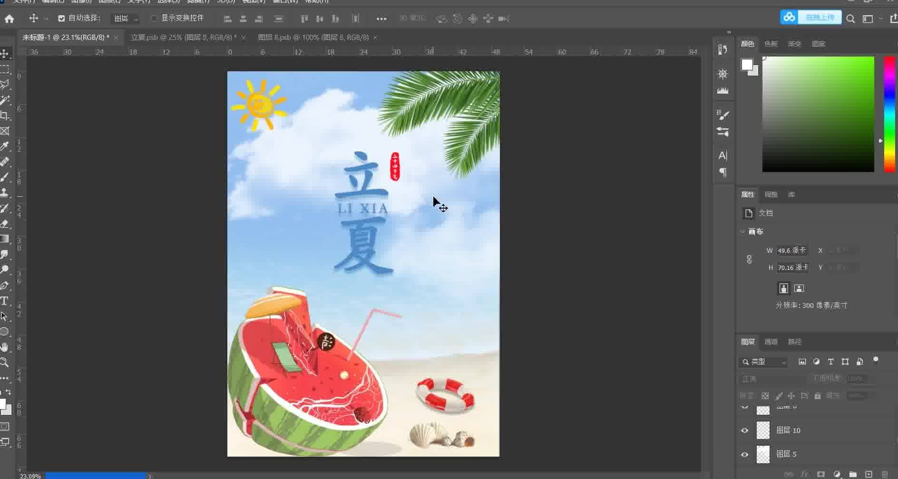Open the search magnifier icon at top right

point(850,19)
